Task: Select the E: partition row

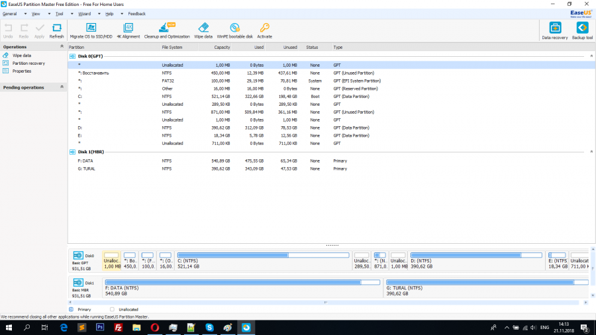Action: coord(332,135)
